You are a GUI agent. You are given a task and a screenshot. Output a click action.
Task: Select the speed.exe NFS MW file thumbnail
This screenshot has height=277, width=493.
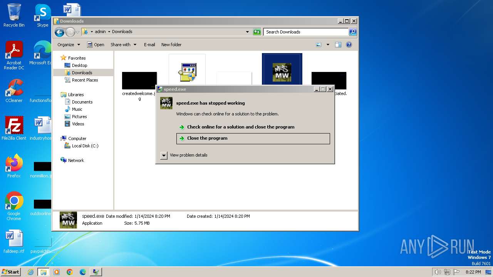(x=282, y=72)
